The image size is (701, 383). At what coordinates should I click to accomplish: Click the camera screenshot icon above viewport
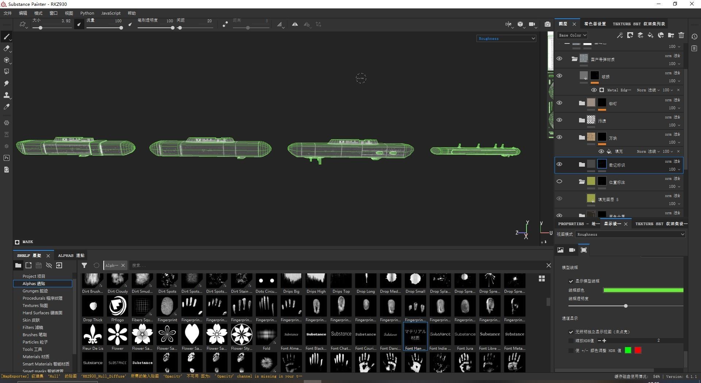click(x=548, y=24)
